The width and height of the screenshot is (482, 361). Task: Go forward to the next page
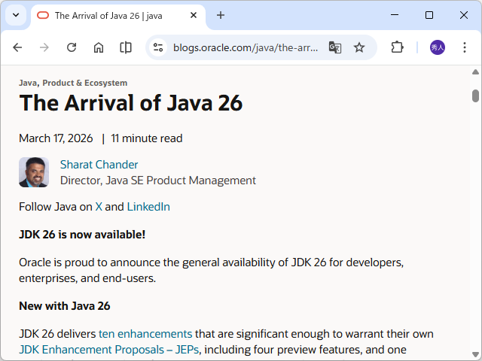44,47
